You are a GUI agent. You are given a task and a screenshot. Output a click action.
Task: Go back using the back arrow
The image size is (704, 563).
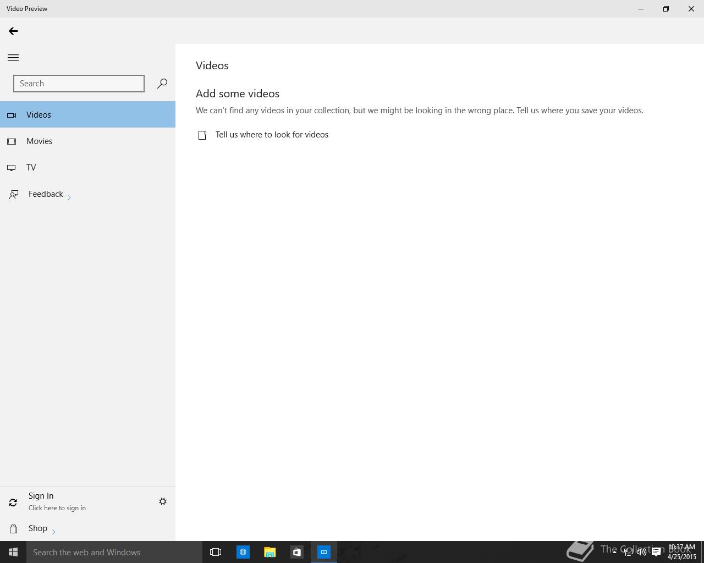pyautogui.click(x=13, y=31)
